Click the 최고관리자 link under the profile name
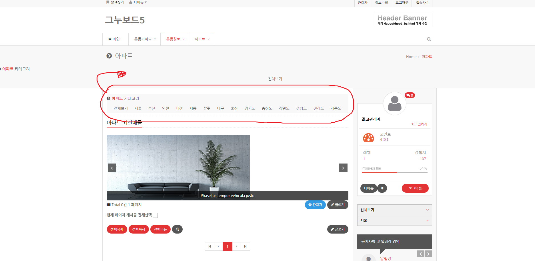This screenshot has height=261, width=535. (419, 124)
